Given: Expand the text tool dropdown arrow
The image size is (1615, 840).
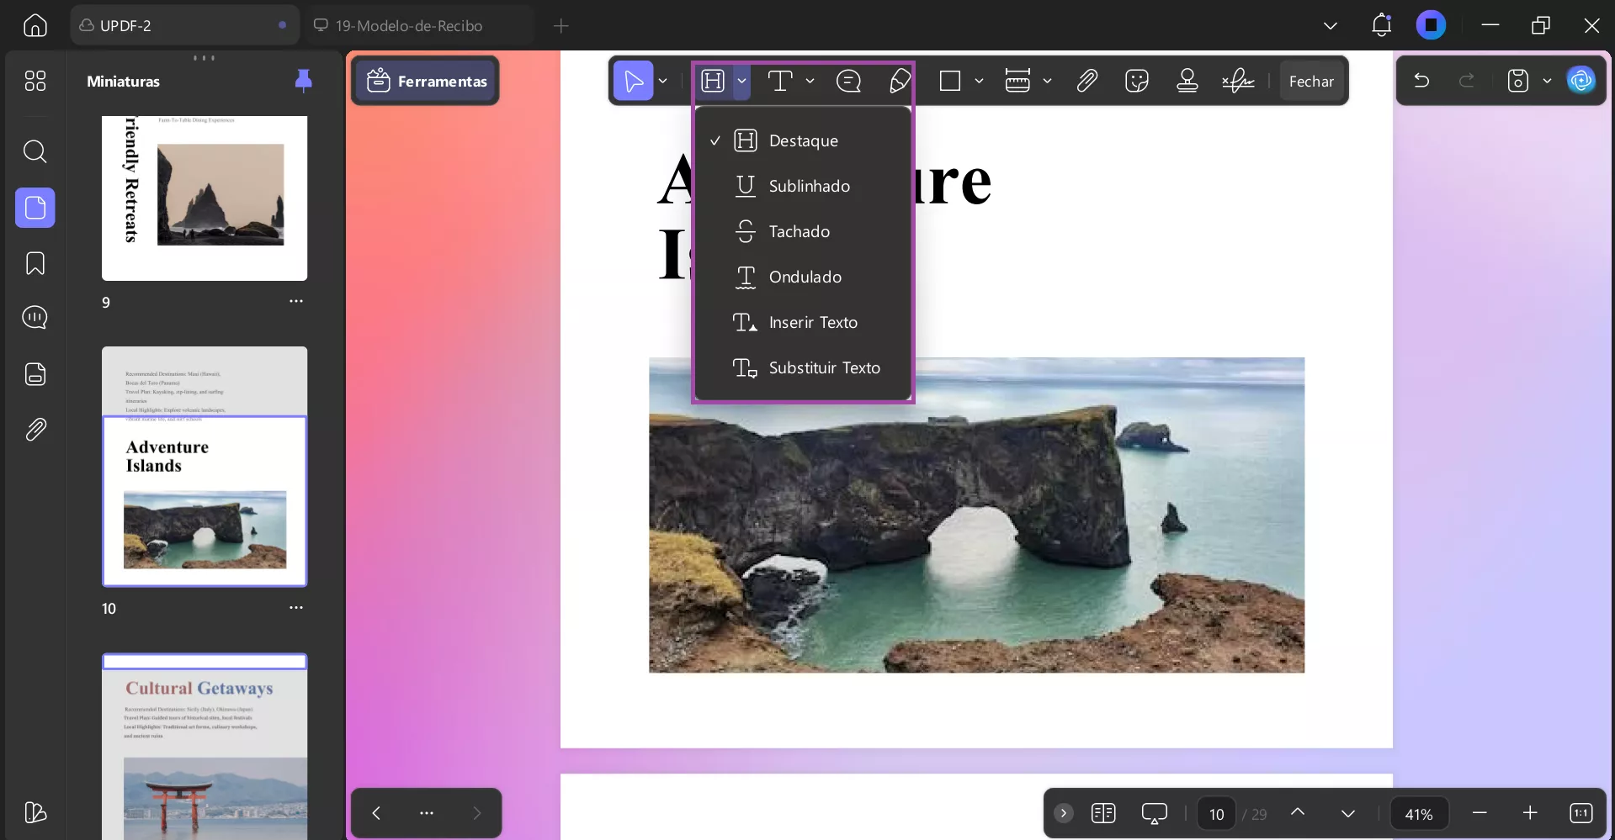Looking at the screenshot, I should tap(810, 81).
